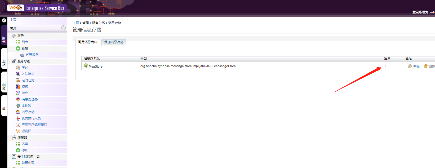The width and height of the screenshot is (435, 168).
Task: Click the 服务 gear icon
Action: (14, 36)
